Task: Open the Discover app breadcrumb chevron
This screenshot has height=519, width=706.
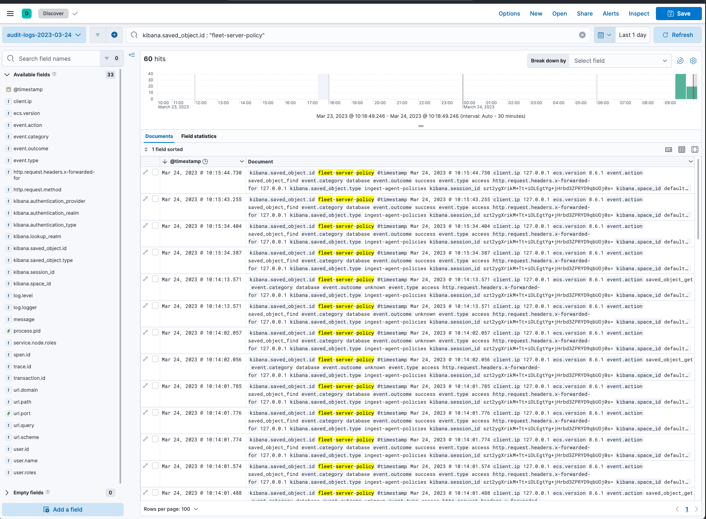Action: 75,14
